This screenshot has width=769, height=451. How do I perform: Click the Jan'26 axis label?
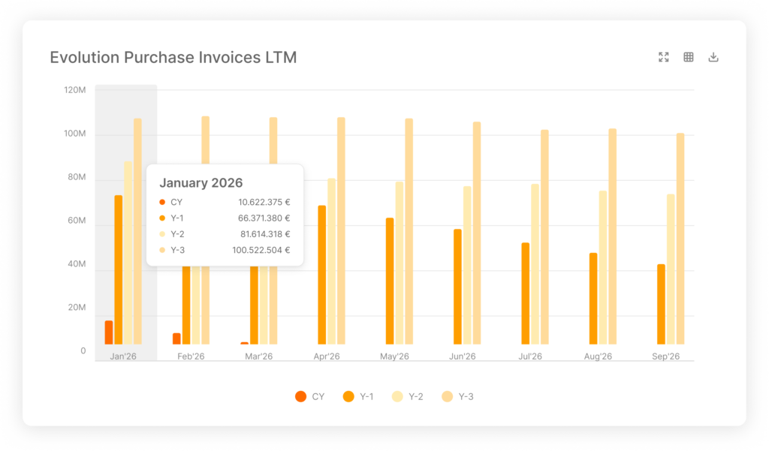point(123,356)
